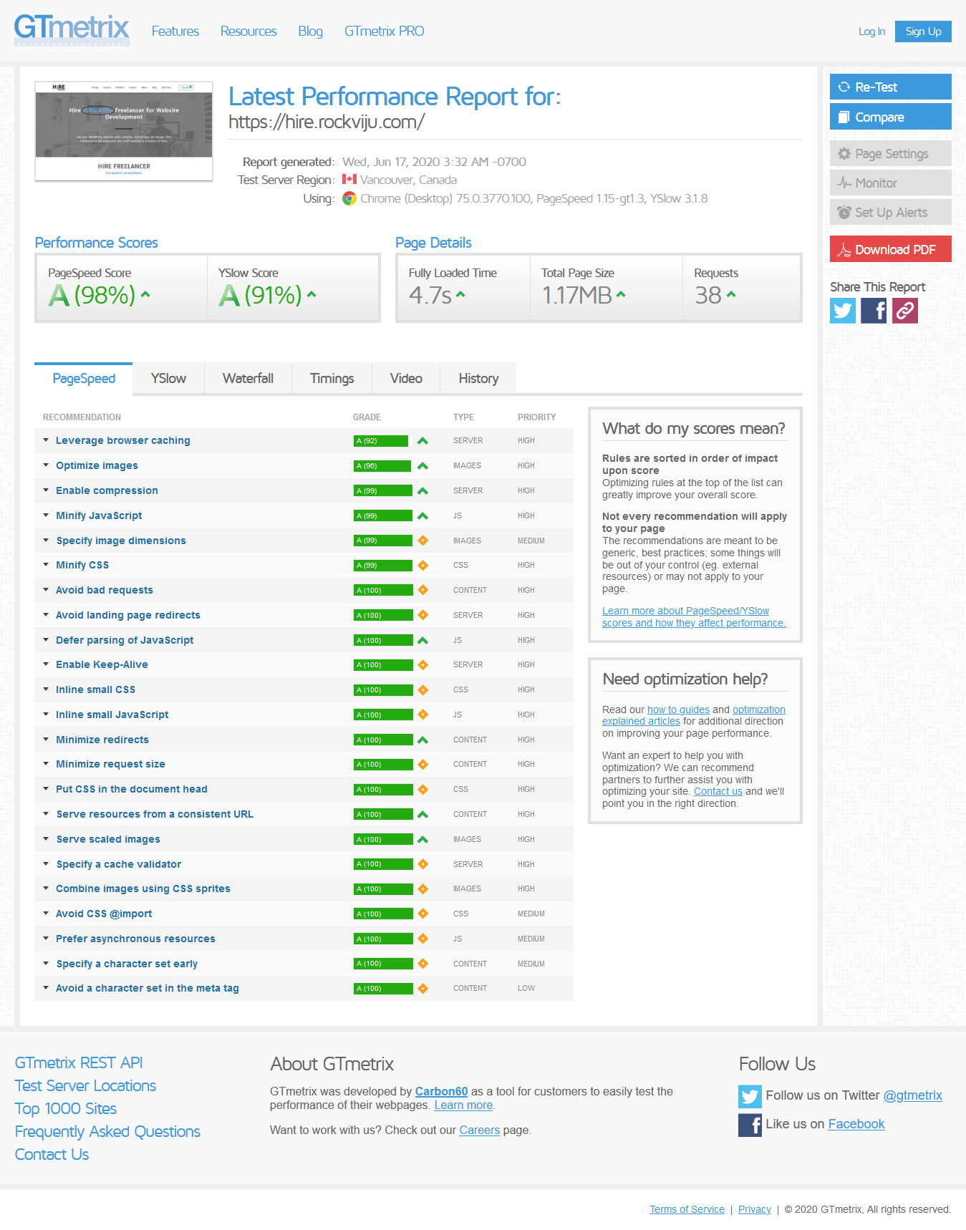Open GTmetrix PRO navigation link
Screen dimensions: 966x1230
point(384,32)
